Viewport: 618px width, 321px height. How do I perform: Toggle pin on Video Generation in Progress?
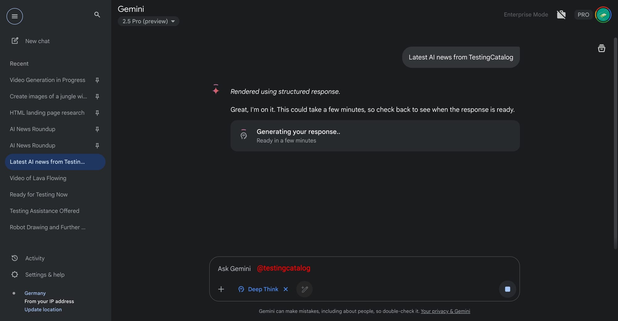coord(97,80)
